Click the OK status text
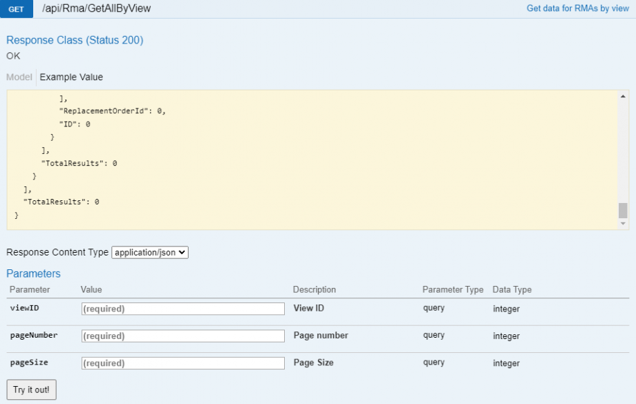The width and height of the screenshot is (636, 404). click(x=13, y=56)
